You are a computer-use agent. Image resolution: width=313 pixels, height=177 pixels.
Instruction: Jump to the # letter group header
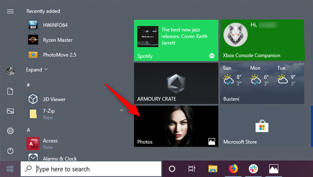pyautogui.click(x=28, y=85)
